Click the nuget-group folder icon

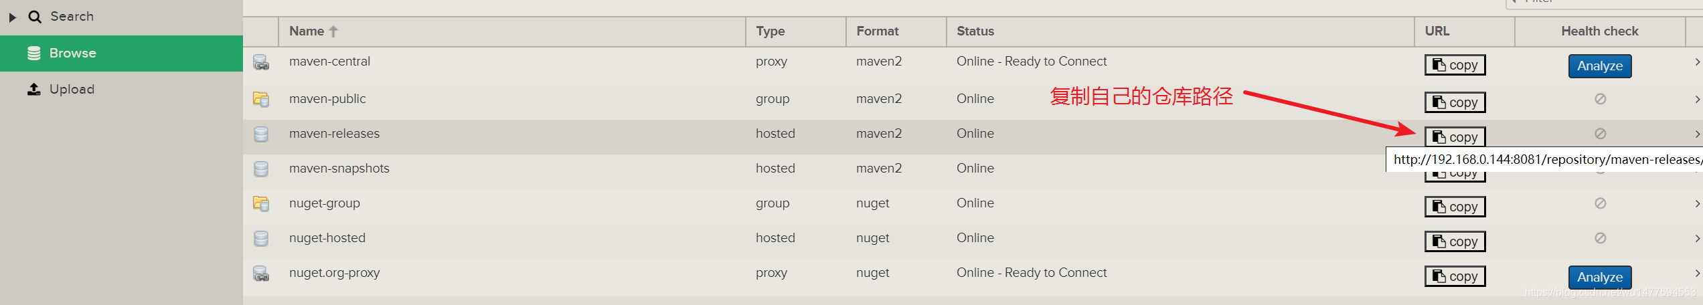[x=261, y=204]
